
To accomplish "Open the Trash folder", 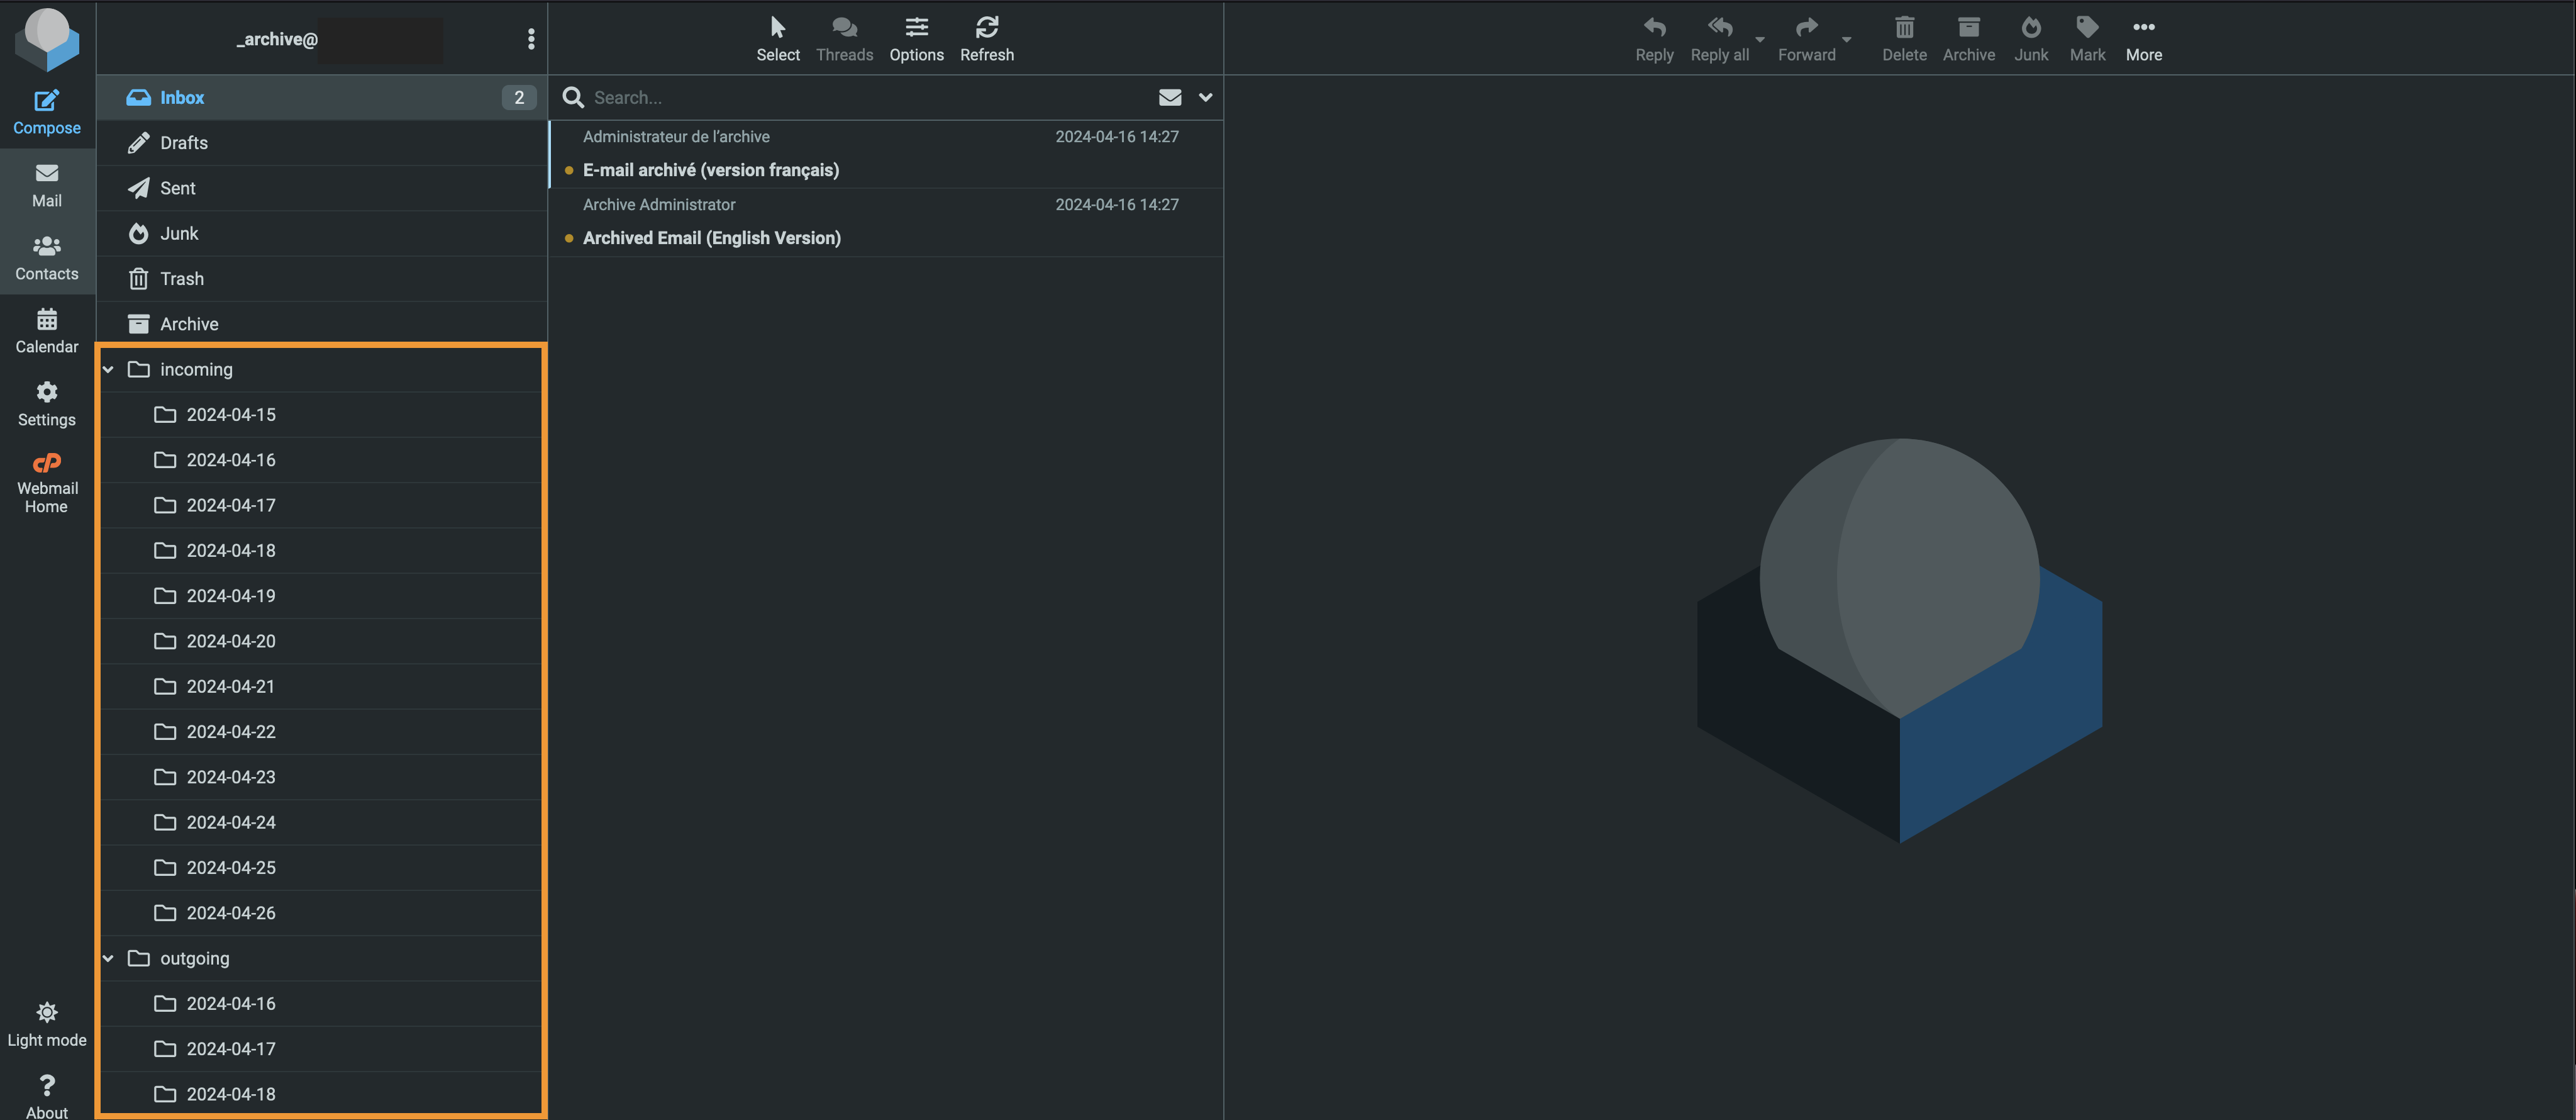I will click(322, 278).
